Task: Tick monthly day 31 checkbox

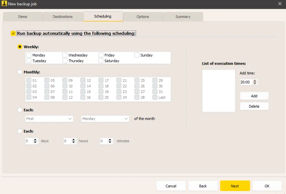Action: tap(155, 92)
